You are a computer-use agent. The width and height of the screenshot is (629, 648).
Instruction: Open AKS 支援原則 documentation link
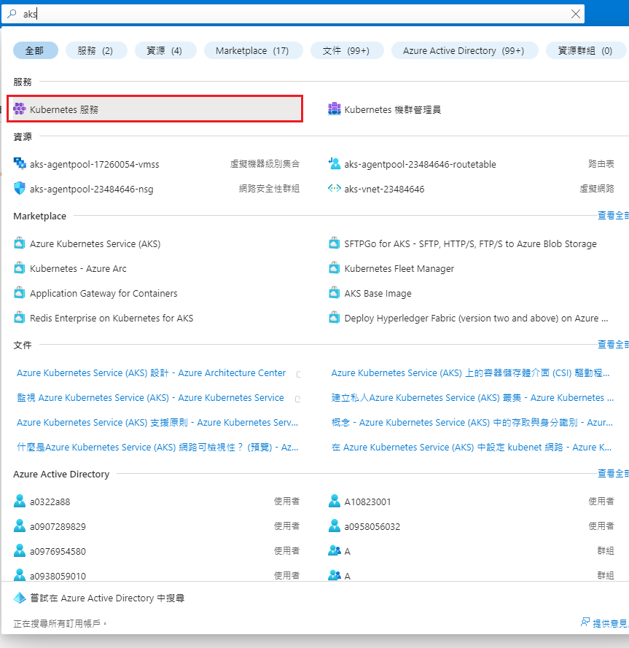point(157,422)
